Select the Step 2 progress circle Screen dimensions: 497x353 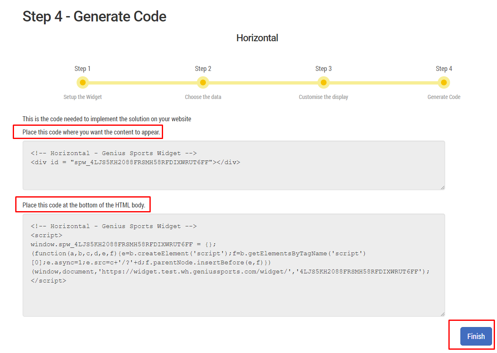pos(203,82)
